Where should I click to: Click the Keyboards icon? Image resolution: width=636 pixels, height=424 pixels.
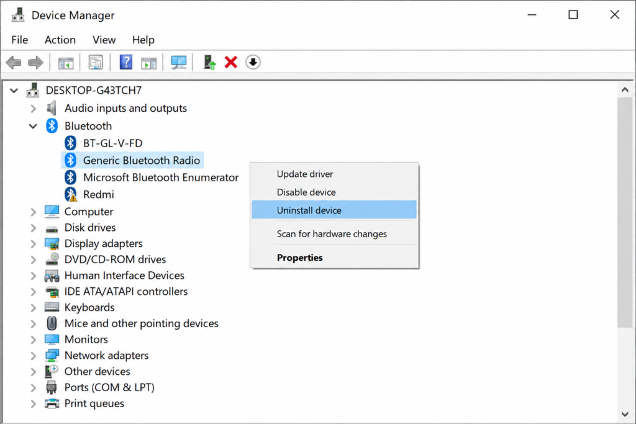52,307
